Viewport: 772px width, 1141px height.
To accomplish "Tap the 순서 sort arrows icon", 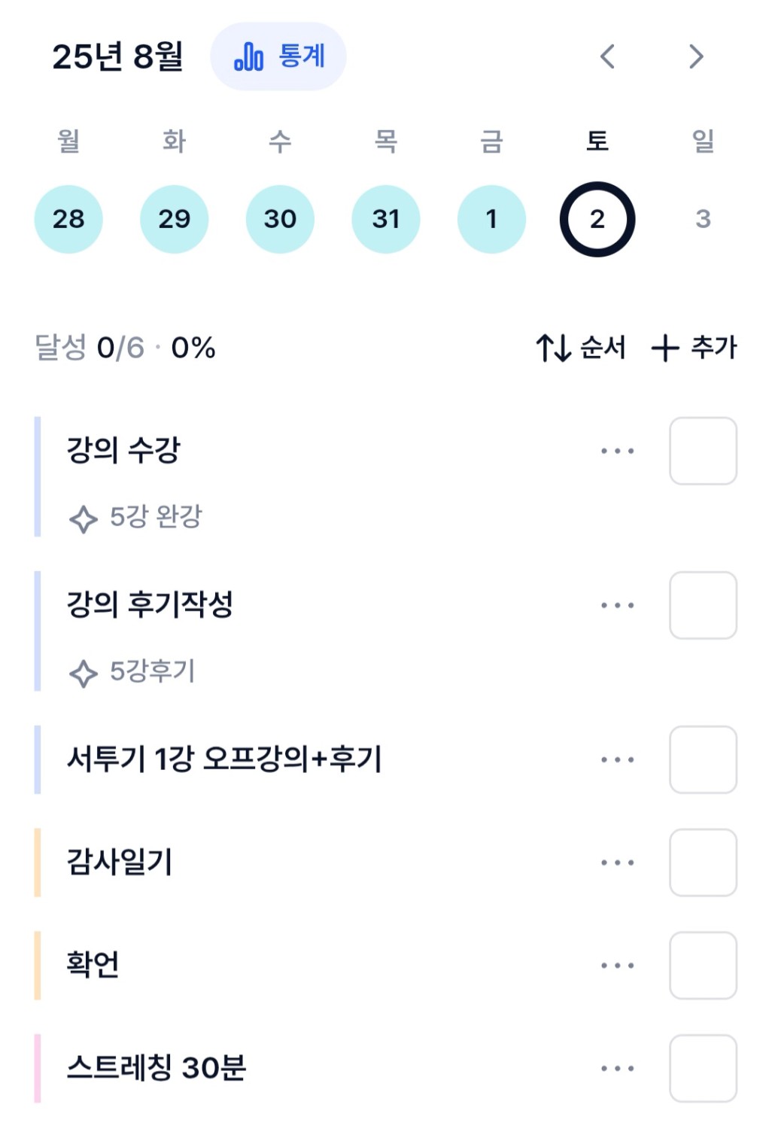I will 554,348.
